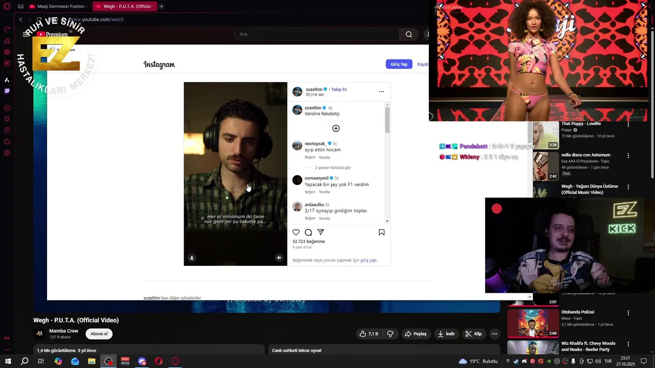Open more actions menu under YouTube video
655x368 pixels.
pos(494,334)
